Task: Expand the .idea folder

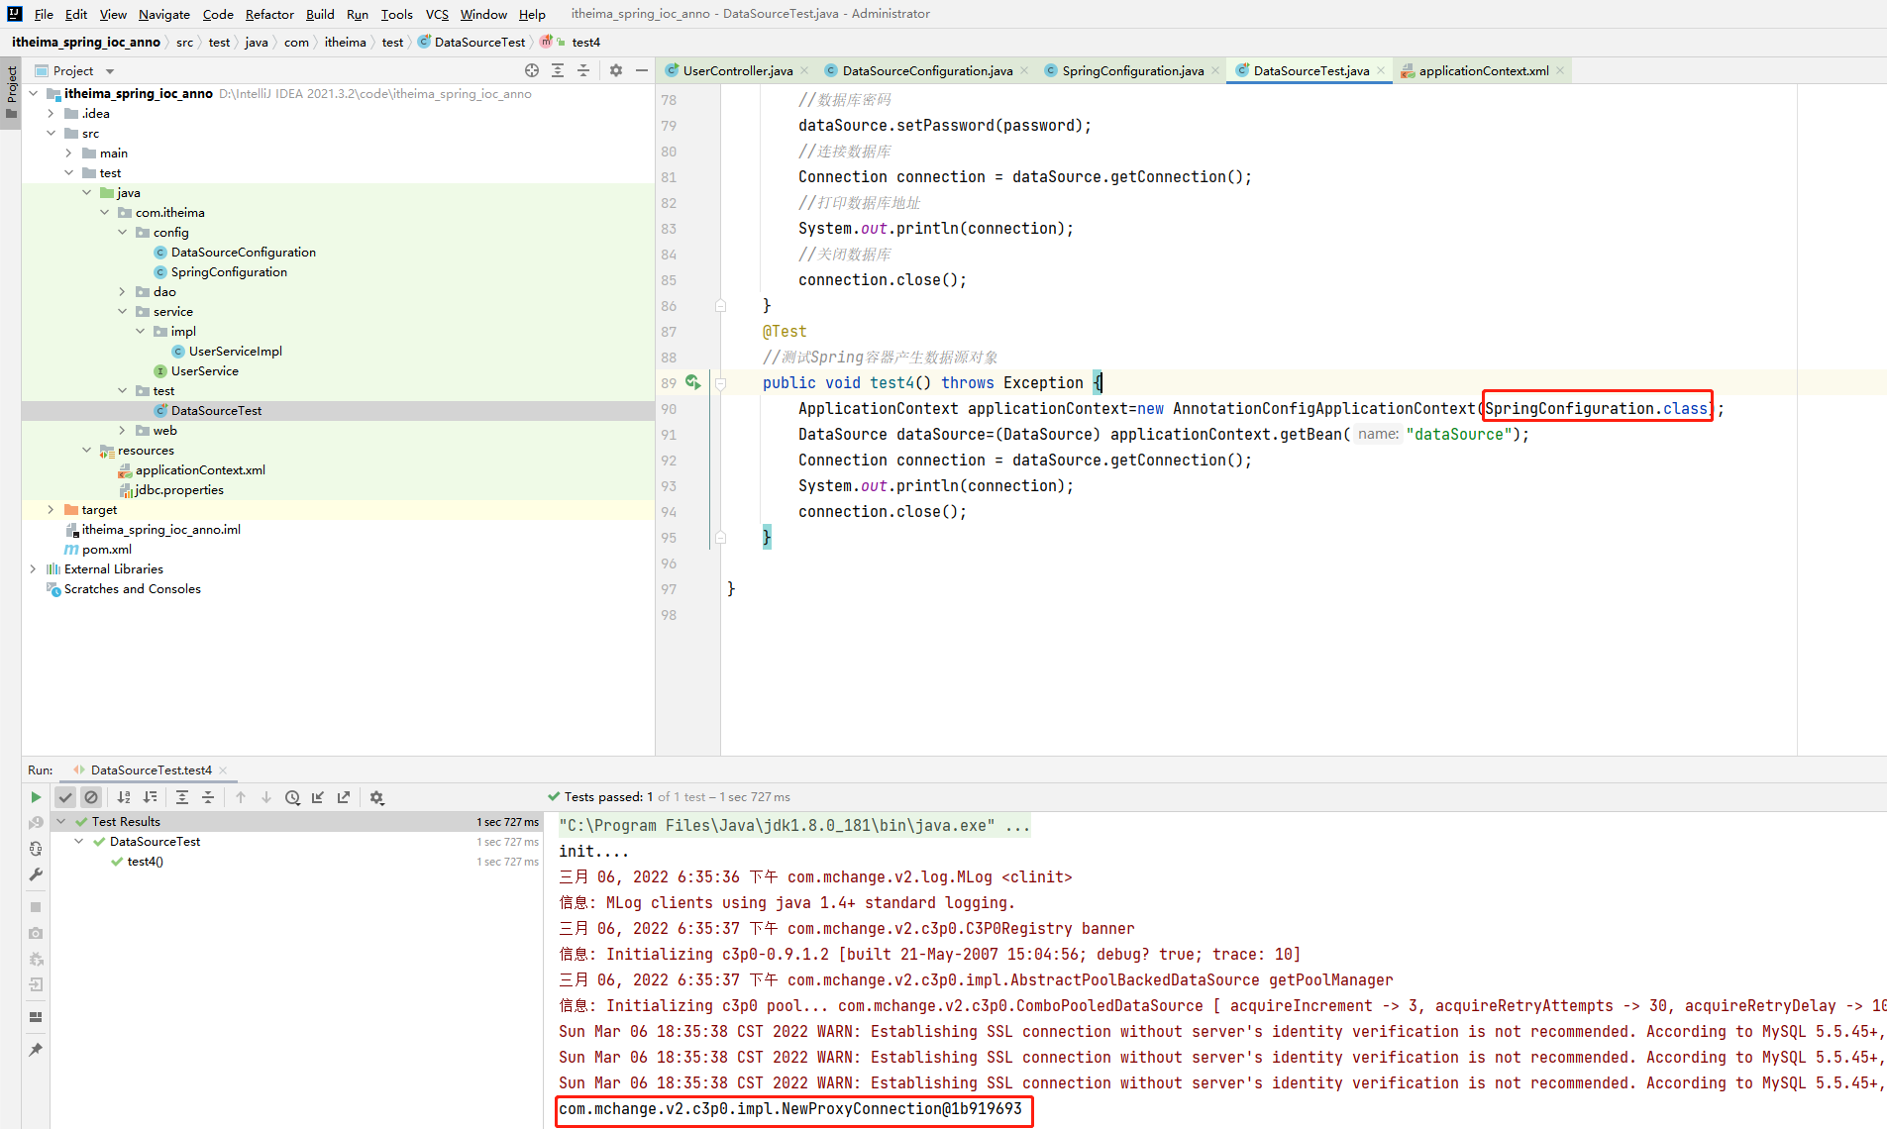Action: (x=52, y=113)
